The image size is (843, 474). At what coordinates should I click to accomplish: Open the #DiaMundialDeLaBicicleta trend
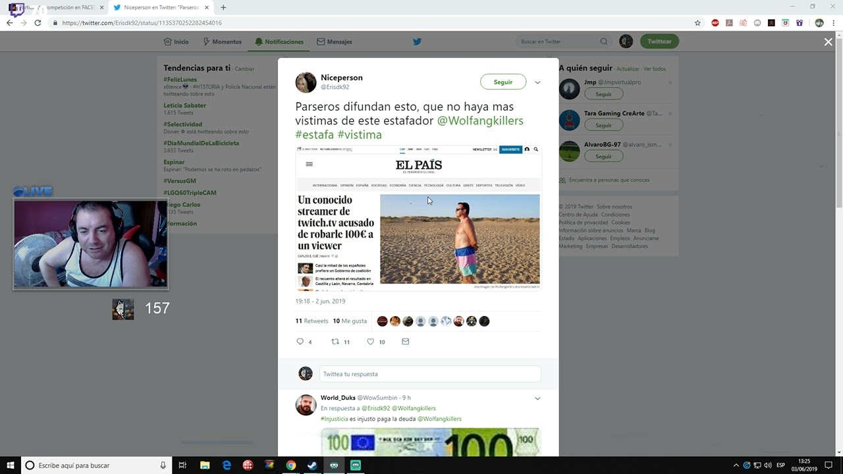tap(202, 143)
